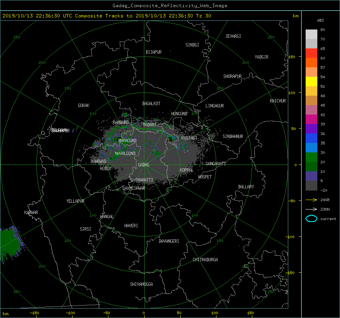Click the GANGAVATI city label
The image size is (340, 318).
tap(216, 164)
